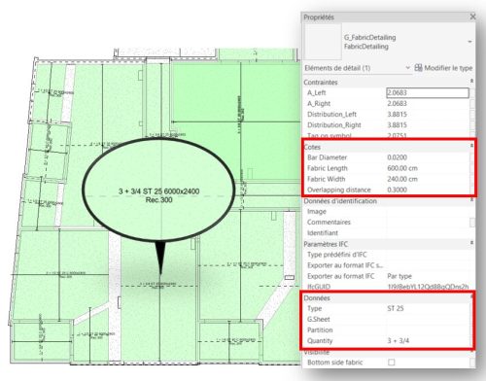Click the Quantity value 3 + 3/4

tap(398, 340)
